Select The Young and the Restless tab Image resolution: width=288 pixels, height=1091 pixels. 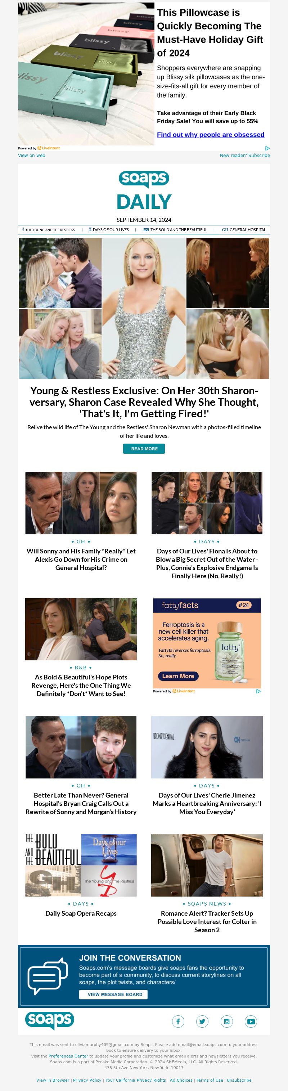(48, 230)
